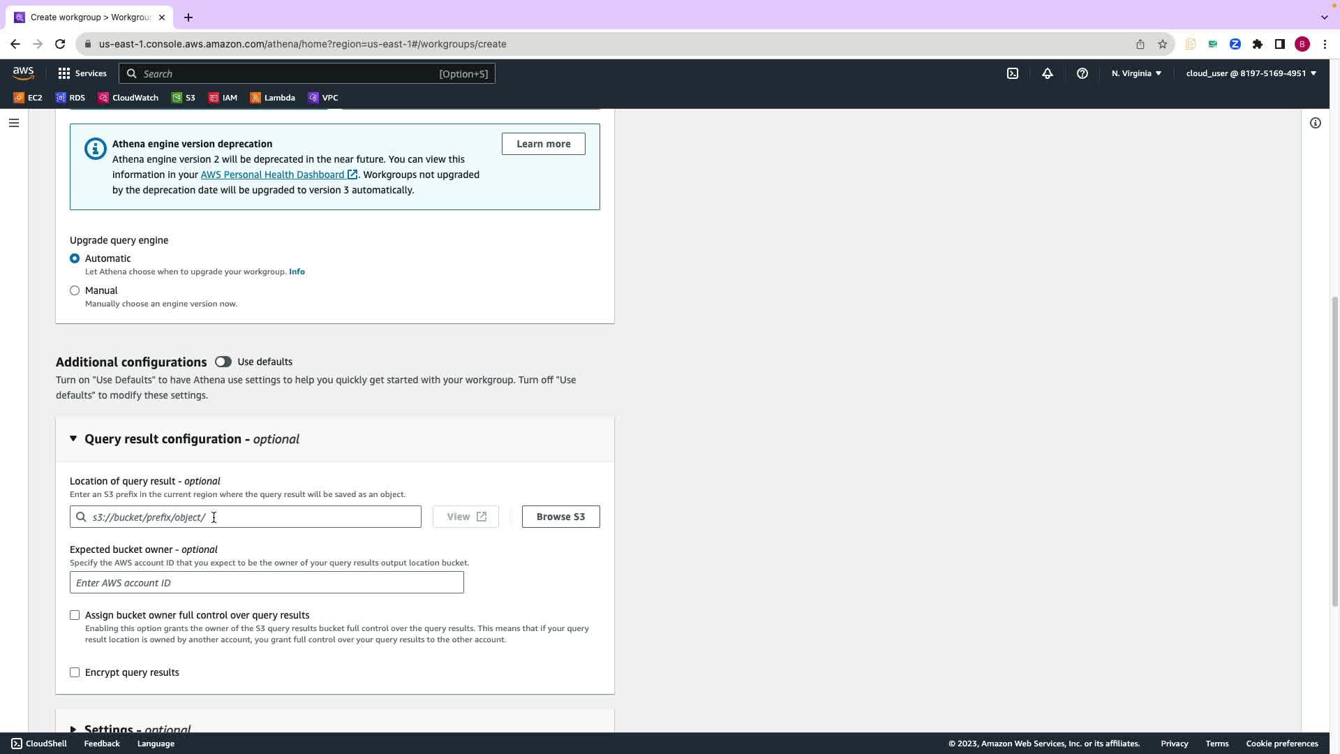Open the notifications bell icon

1048,73
